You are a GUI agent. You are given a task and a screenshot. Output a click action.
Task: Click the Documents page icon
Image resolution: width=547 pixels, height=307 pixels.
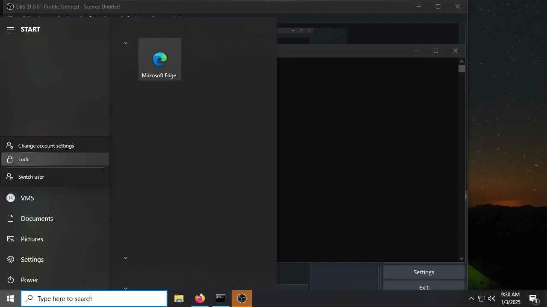click(x=11, y=218)
